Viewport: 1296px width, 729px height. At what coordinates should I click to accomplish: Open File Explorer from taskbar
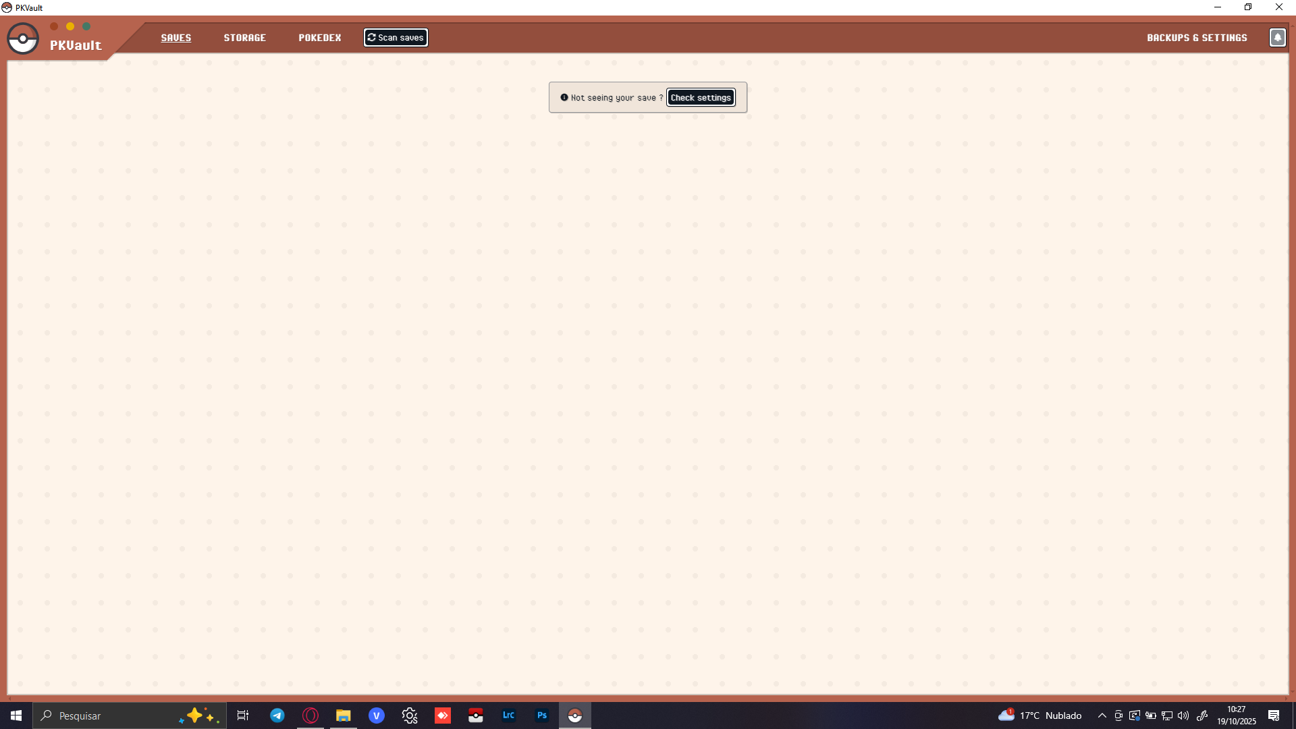click(344, 715)
